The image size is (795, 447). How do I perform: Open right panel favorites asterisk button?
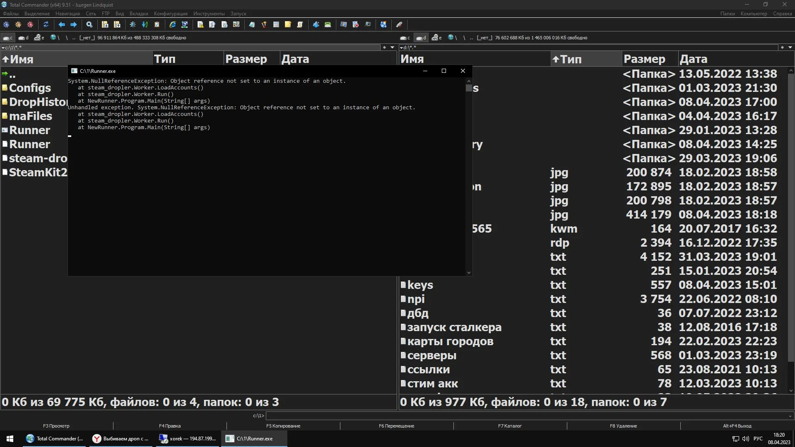pos(782,48)
